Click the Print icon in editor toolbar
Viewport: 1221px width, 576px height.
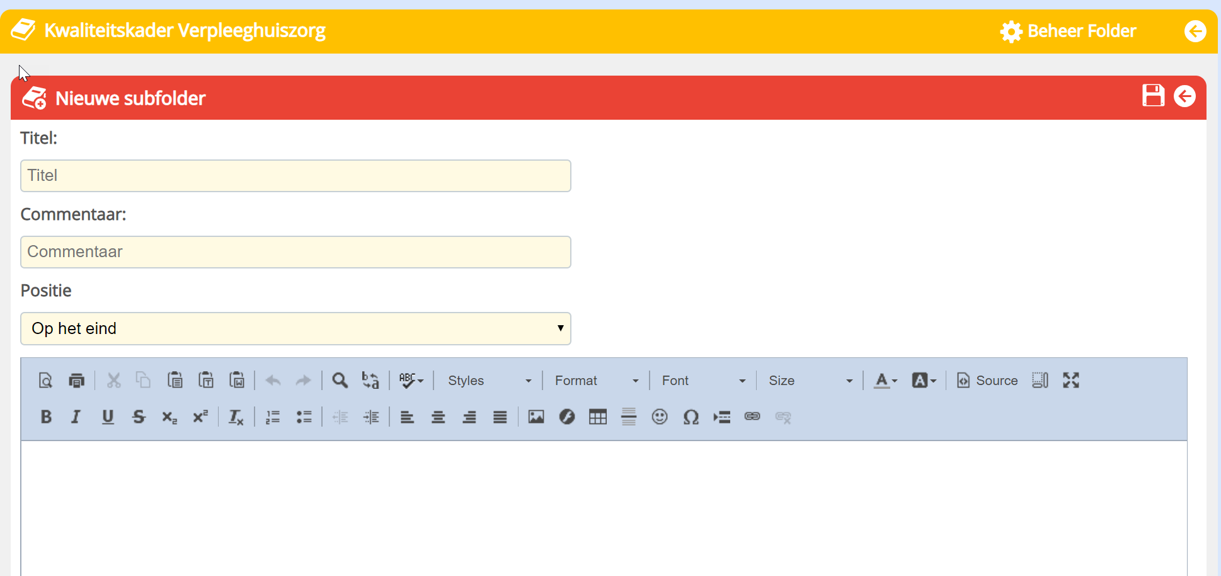[76, 381]
